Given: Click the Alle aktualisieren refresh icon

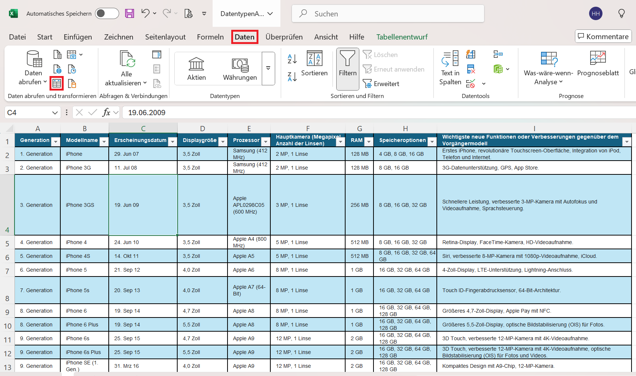Looking at the screenshot, I should pyautogui.click(x=127, y=59).
